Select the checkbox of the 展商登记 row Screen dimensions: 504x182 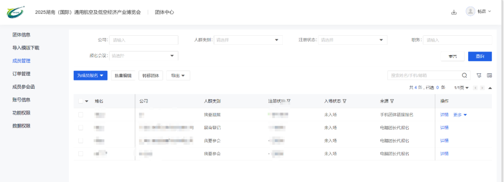(x=81, y=128)
